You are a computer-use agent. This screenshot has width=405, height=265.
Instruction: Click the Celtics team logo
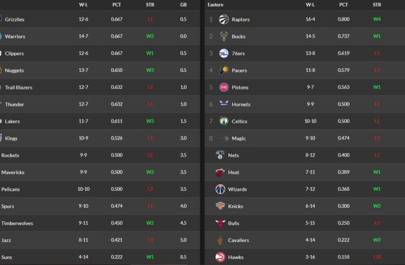coord(223,121)
